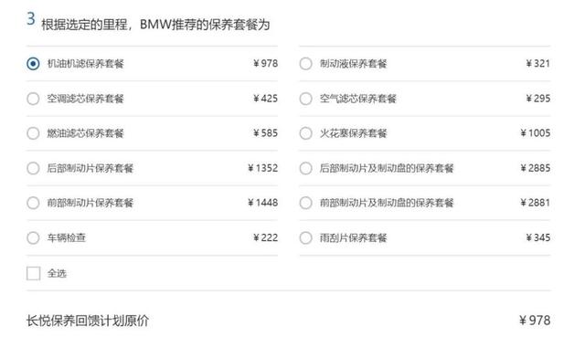
Task: Click the 雨刮片保养套餐 label text
Action: pos(353,237)
